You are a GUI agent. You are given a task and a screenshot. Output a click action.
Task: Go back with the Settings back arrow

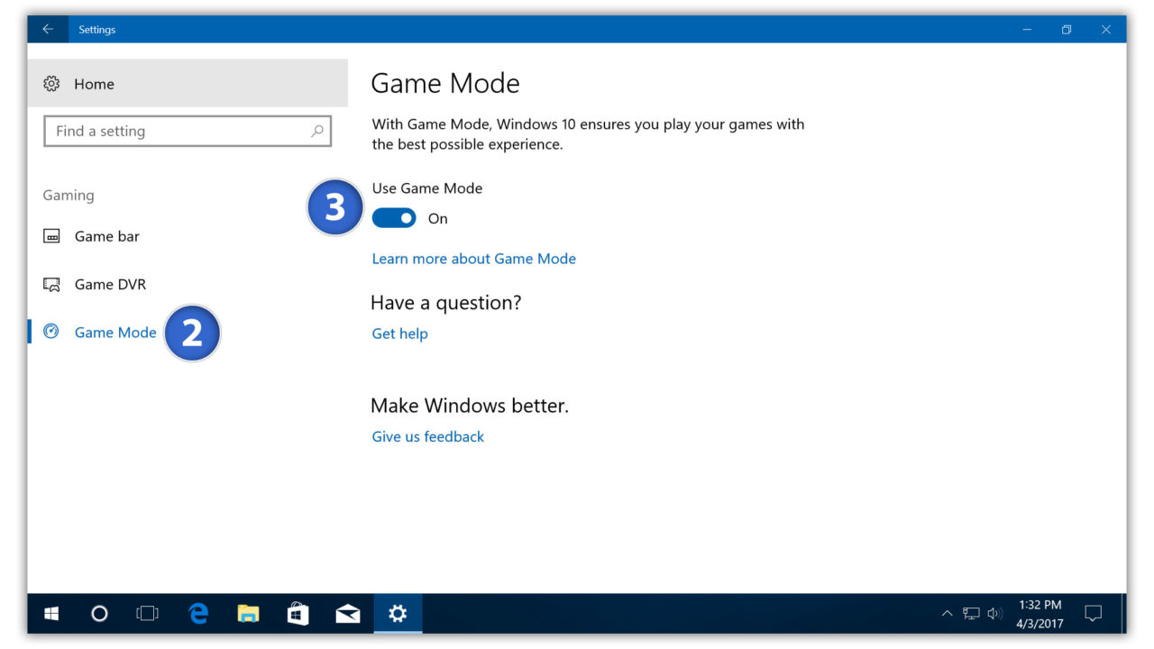coord(48,30)
